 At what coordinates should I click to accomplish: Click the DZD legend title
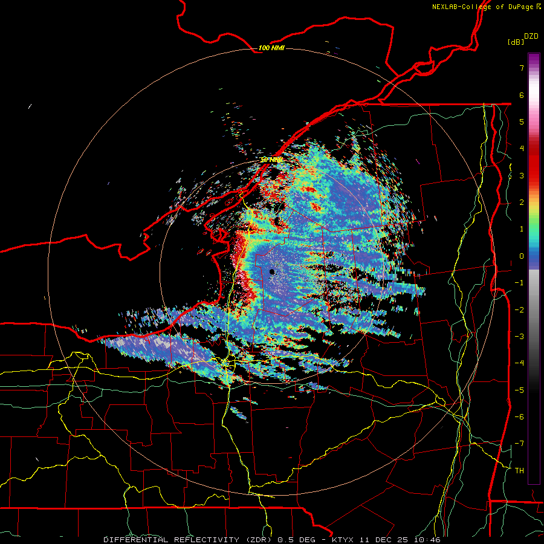click(531, 36)
